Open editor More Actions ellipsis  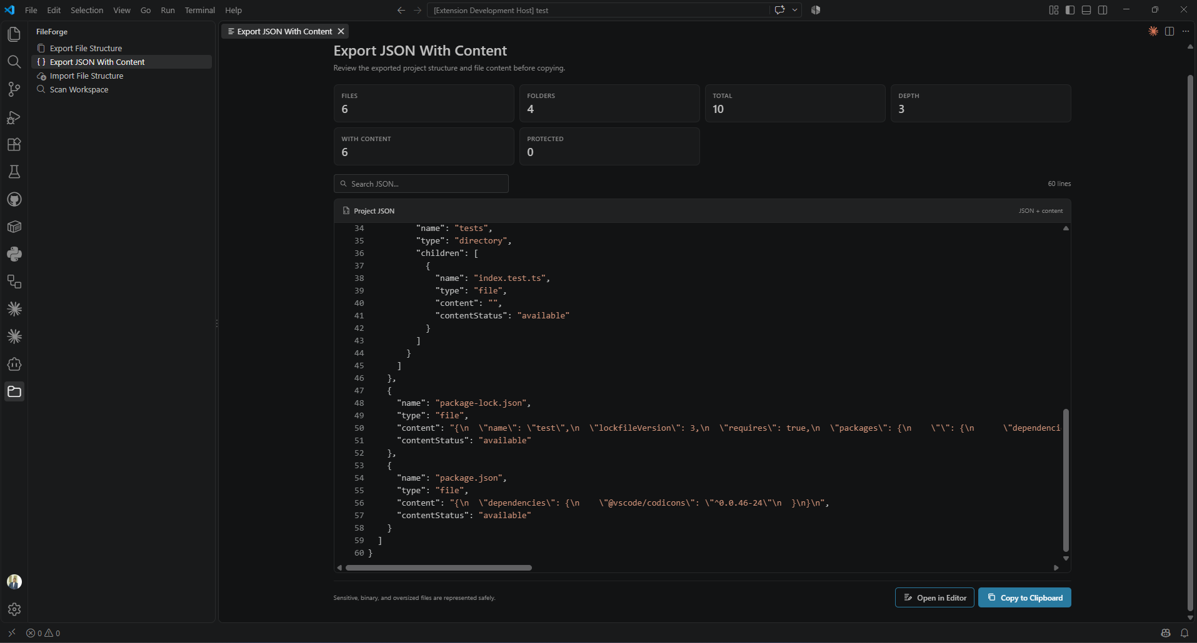pos(1186,31)
